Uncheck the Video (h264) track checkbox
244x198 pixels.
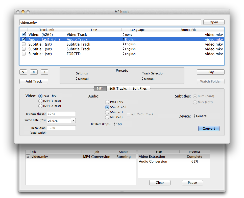tap(24, 34)
